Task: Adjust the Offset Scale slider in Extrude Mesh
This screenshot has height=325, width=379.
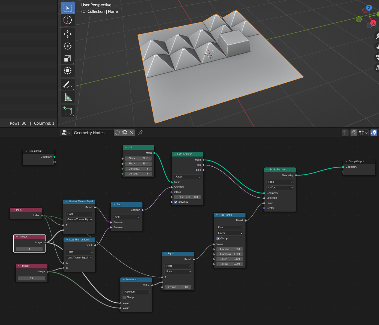Action: (x=187, y=197)
